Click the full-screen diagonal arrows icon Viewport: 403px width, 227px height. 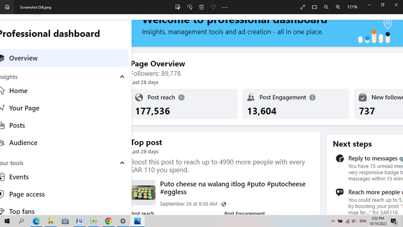coord(303,7)
